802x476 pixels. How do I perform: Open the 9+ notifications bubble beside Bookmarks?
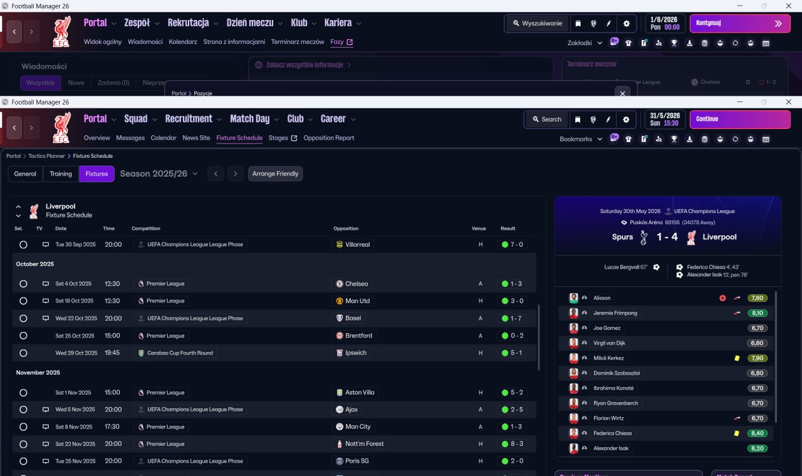(x=614, y=138)
